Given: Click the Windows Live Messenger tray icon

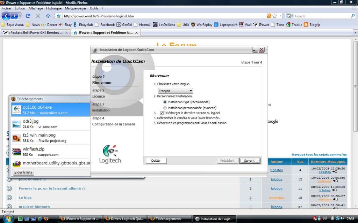Looking at the screenshot, I should click(319, 219).
